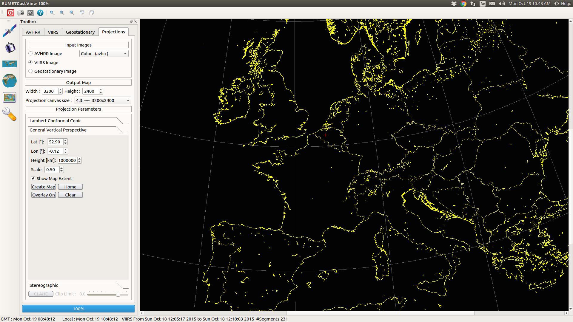Switch to the VIIRS tab
The width and height of the screenshot is (573, 322).
pyautogui.click(x=53, y=32)
